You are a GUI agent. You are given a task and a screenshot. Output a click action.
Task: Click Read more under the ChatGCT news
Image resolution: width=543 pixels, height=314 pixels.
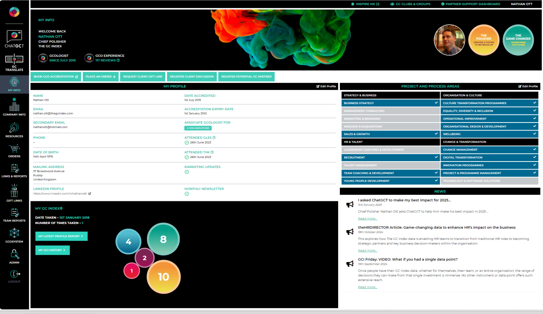tap(367, 219)
